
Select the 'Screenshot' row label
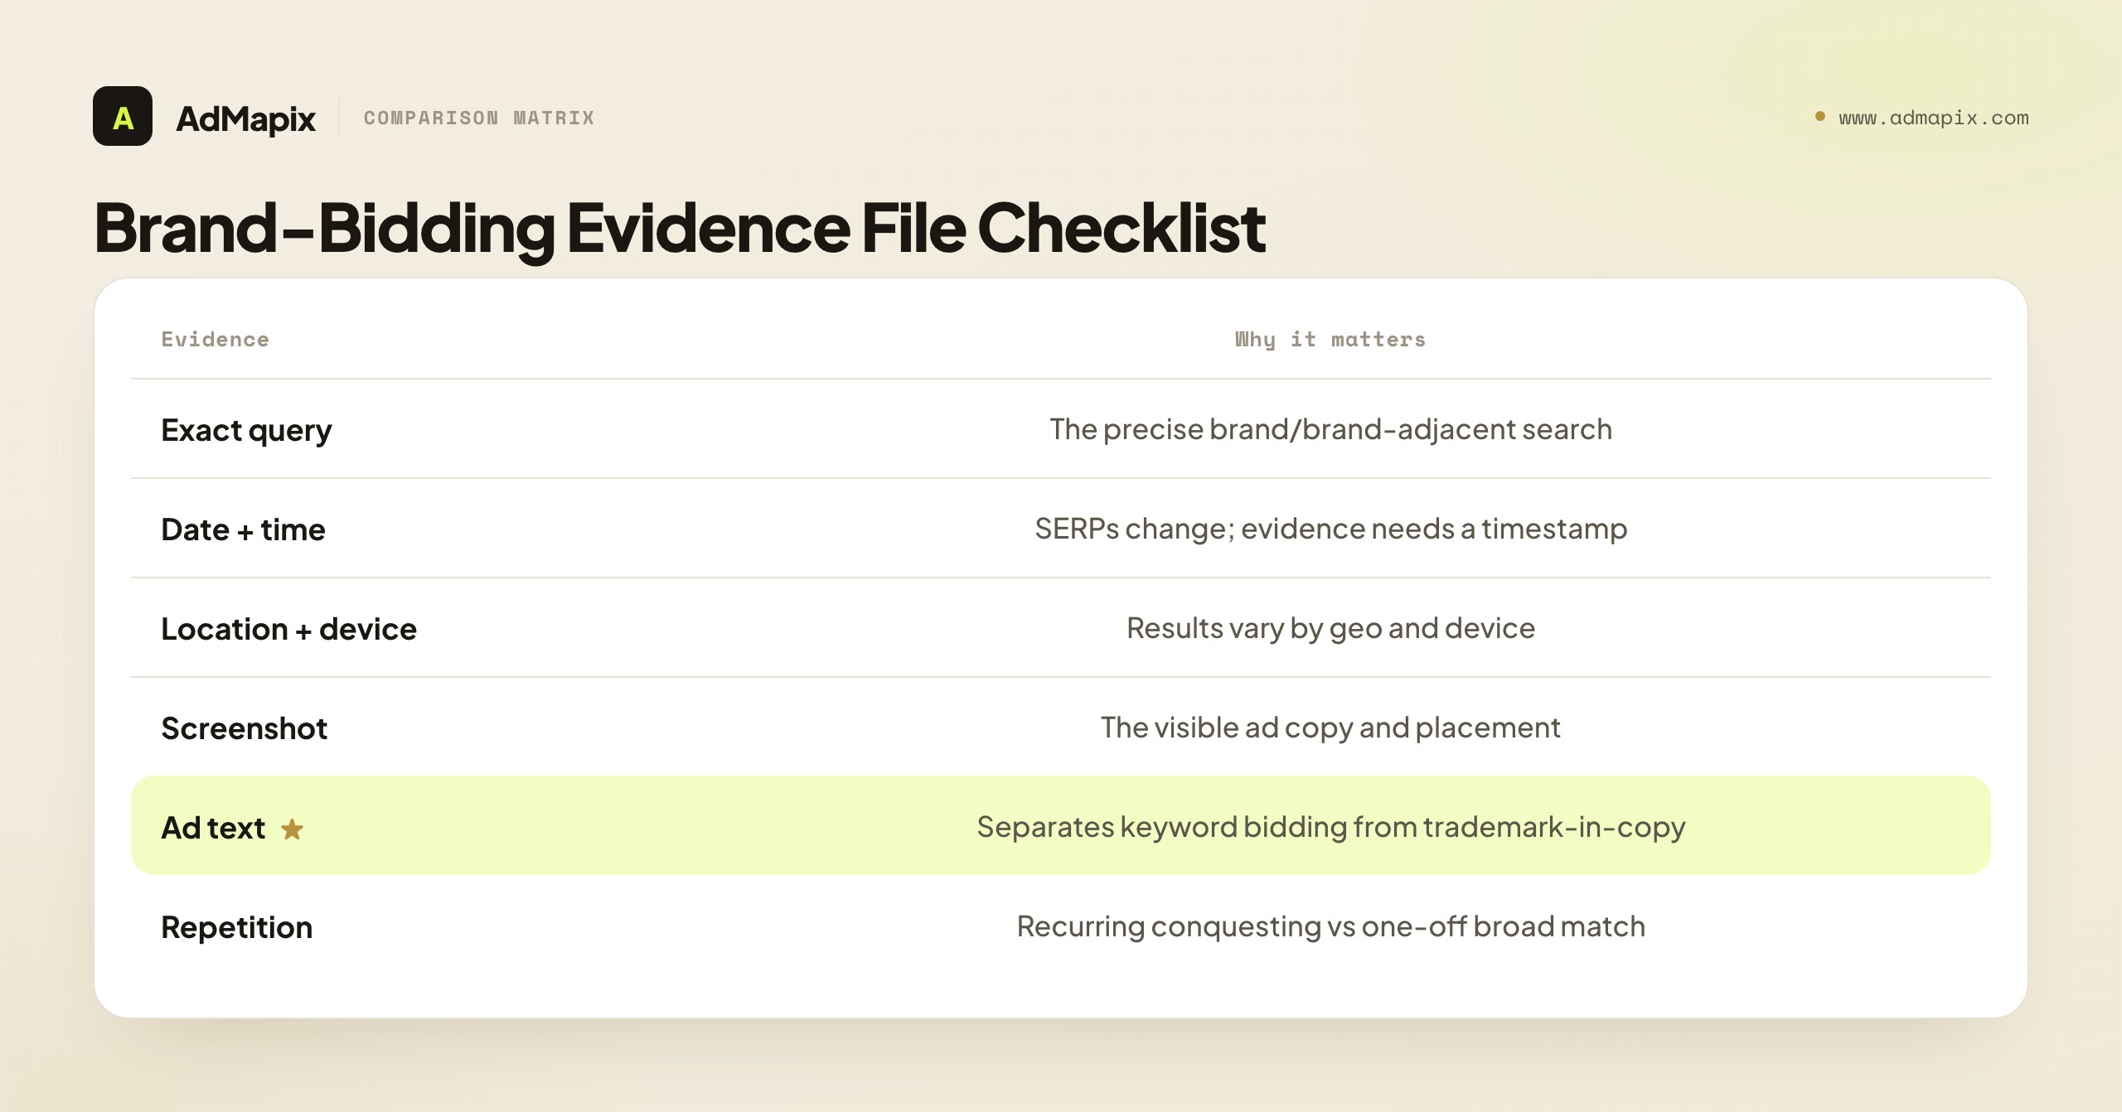[244, 728]
